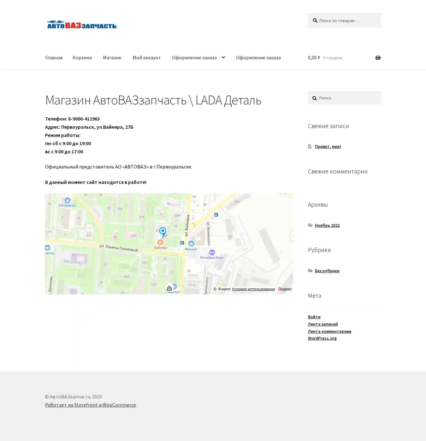Viewport: 426px width, 441px height.
Task: Click the Yandex logo on the map
Action: point(285,289)
